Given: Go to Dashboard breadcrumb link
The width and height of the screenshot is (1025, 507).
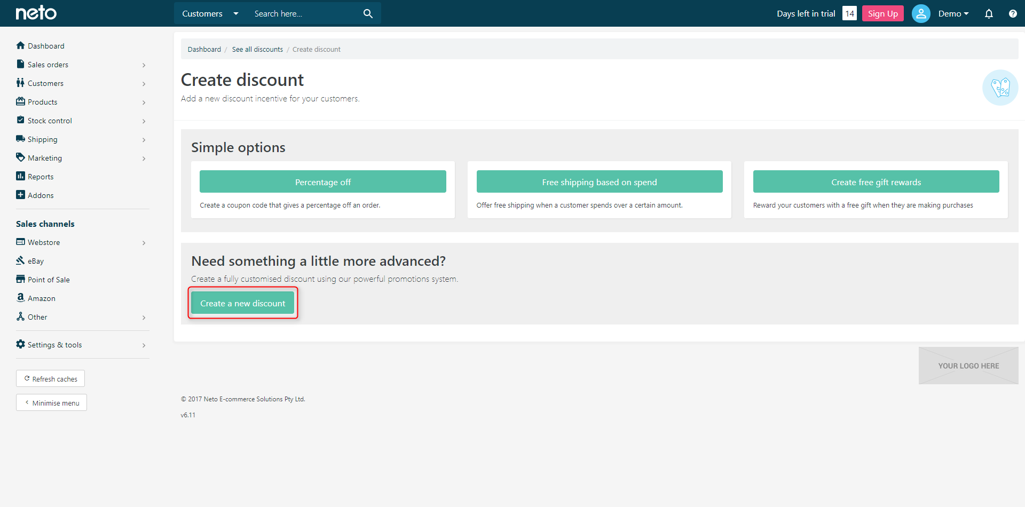Looking at the screenshot, I should click(204, 49).
